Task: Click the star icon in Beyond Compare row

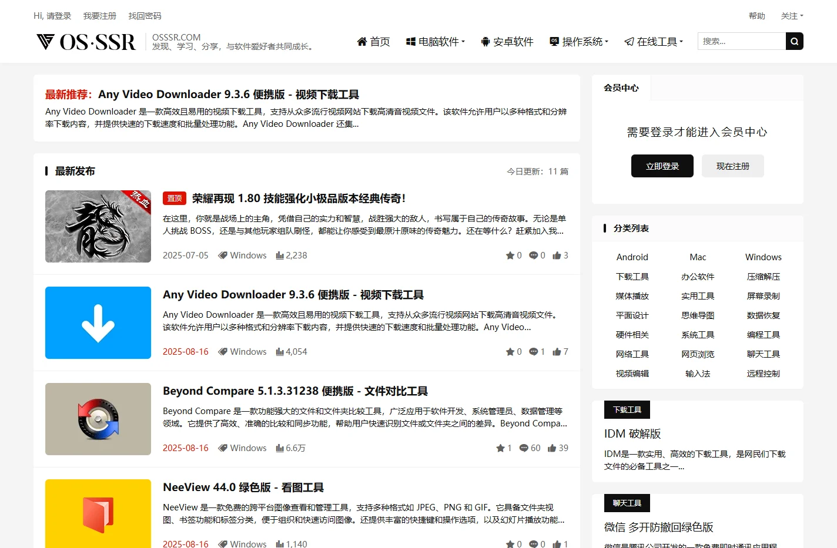Action: click(500, 448)
